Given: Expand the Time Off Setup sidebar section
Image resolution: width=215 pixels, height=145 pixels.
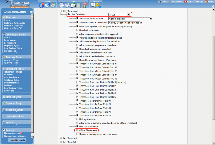Looking at the screenshot, I should pos(16,97).
